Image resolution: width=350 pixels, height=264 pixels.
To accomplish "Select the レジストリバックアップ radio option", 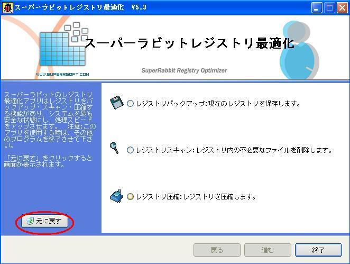I will [130, 104].
